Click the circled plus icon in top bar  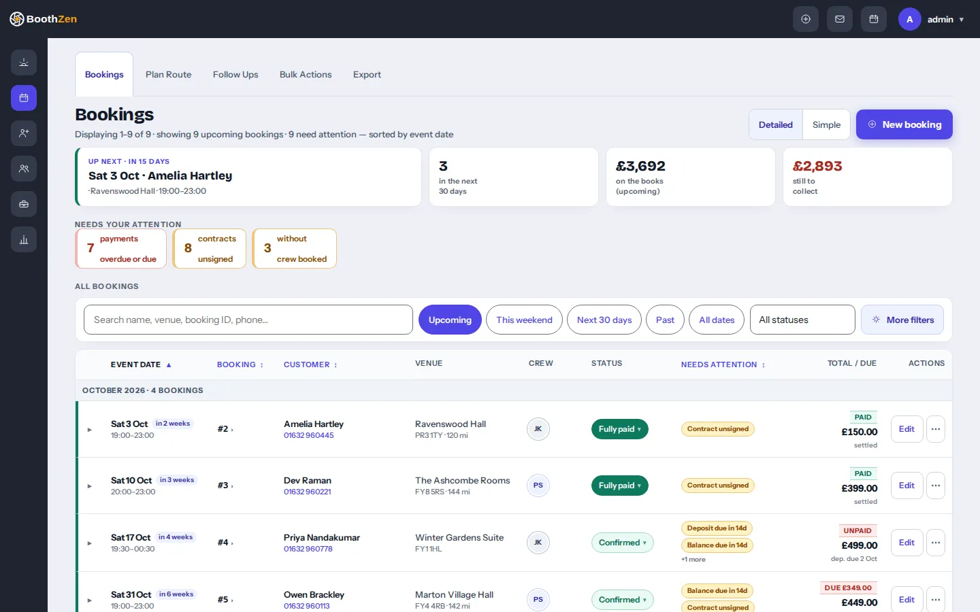(806, 19)
